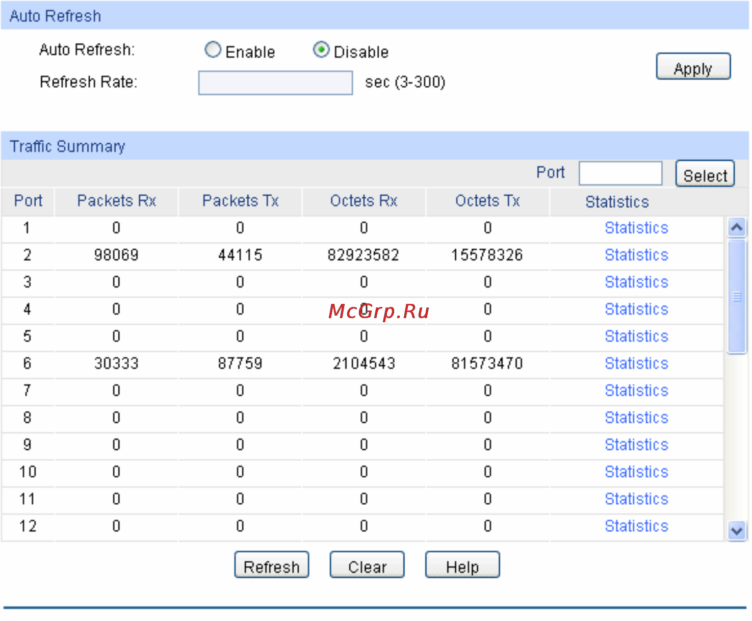
Task: Click the Port number input field
Action: [x=620, y=173]
